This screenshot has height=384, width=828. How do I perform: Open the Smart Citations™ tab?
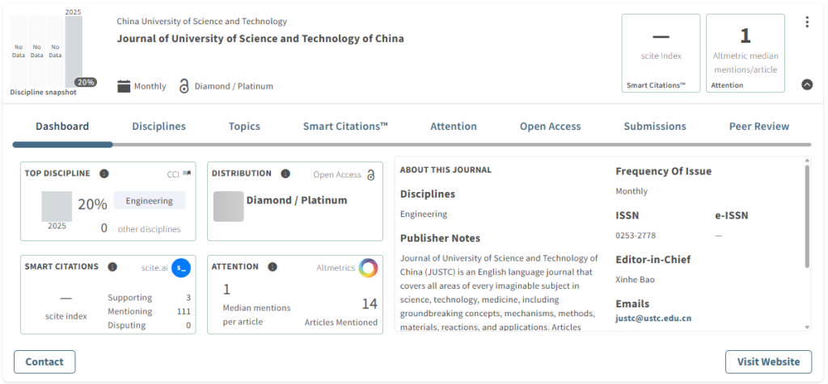pos(345,127)
